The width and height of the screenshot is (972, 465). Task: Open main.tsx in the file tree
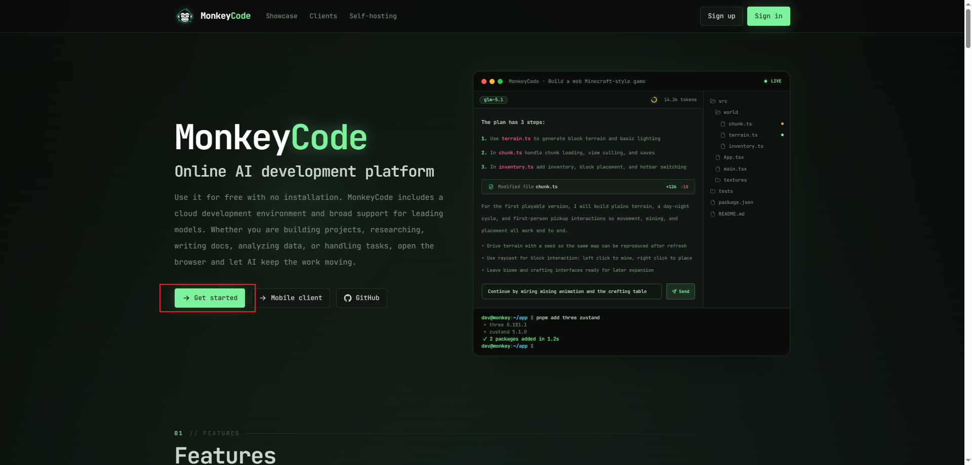click(x=735, y=169)
